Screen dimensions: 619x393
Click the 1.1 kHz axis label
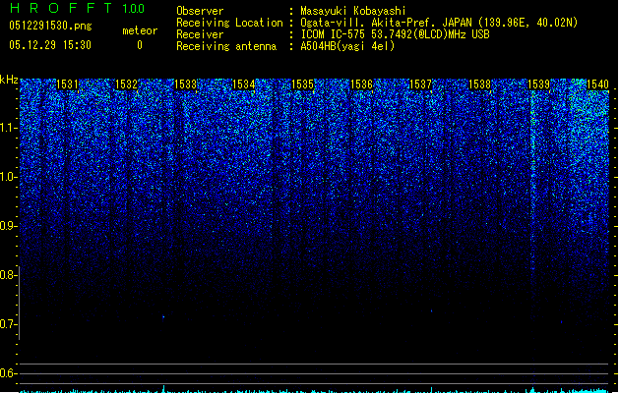[8, 128]
